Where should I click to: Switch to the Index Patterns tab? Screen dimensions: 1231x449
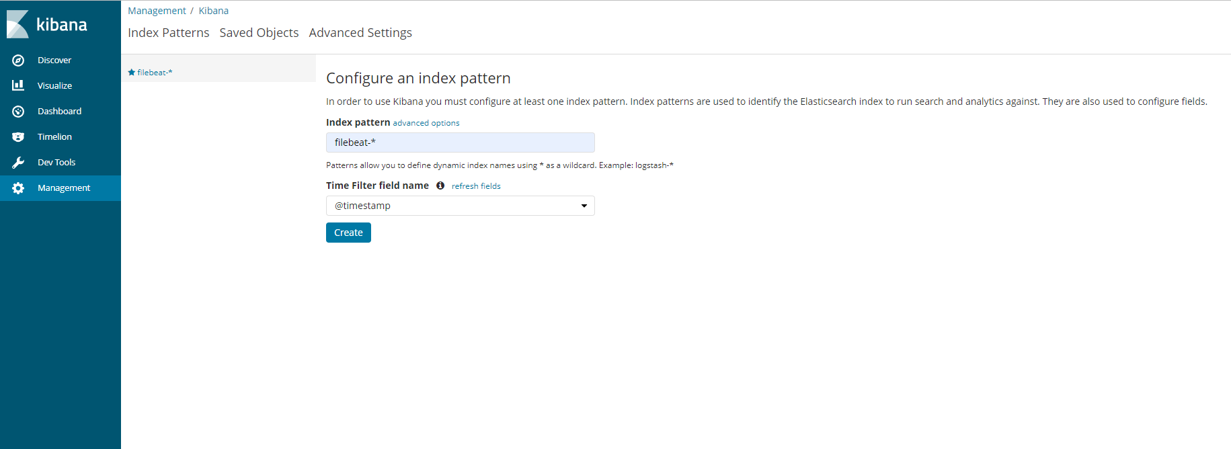[x=168, y=33]
